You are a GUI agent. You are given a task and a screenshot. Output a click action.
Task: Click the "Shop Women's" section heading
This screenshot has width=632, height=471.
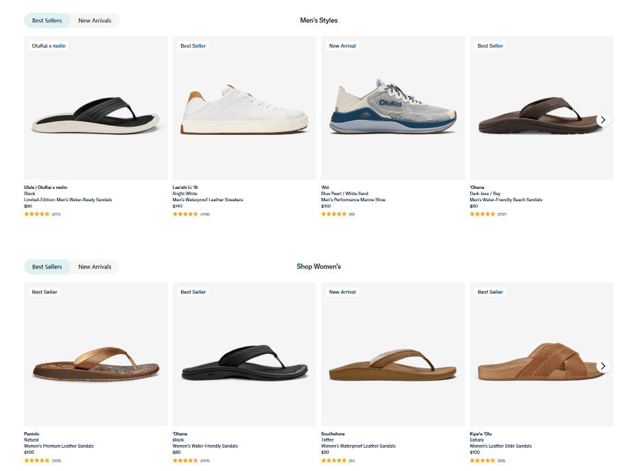point(319,266)
